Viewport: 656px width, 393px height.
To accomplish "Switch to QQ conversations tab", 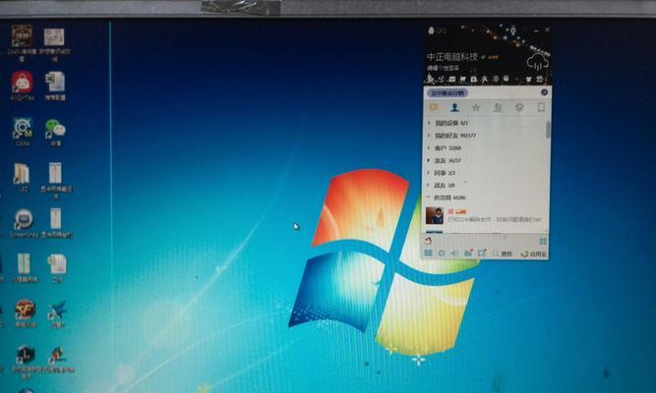I will point(434,108).
